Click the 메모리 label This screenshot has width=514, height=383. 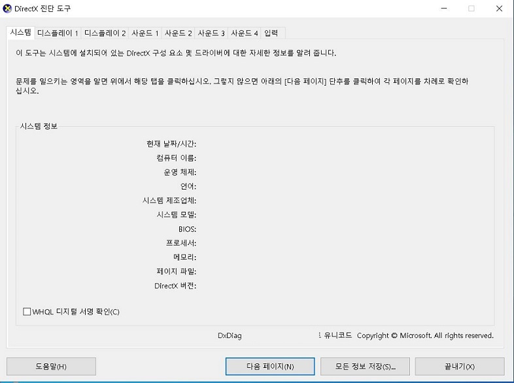click(185, 258)
